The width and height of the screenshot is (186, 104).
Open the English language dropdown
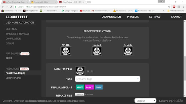coord(146,101)
